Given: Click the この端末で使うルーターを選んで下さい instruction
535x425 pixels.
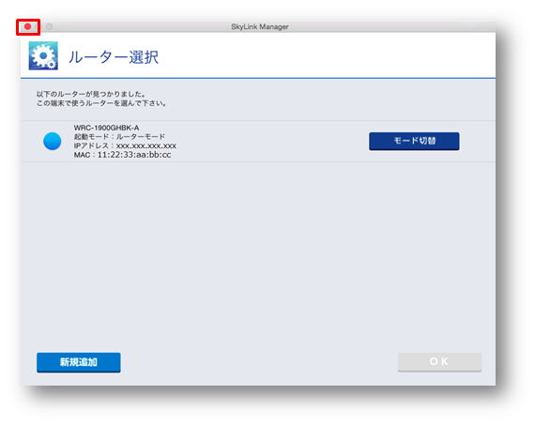Looking at the screenshot, I should (101, 103).
